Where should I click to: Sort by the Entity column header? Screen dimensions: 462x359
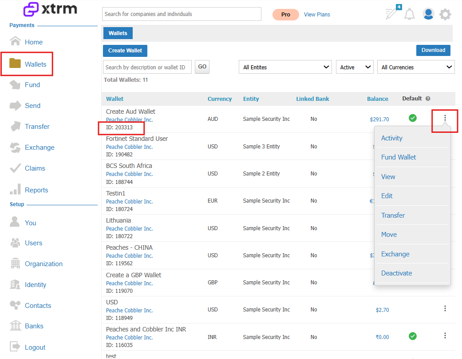pos(251,99)
